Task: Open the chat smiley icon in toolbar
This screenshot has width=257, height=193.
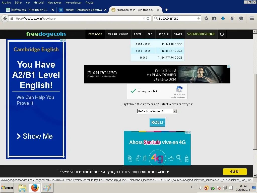Action: [x=241, y=18]
